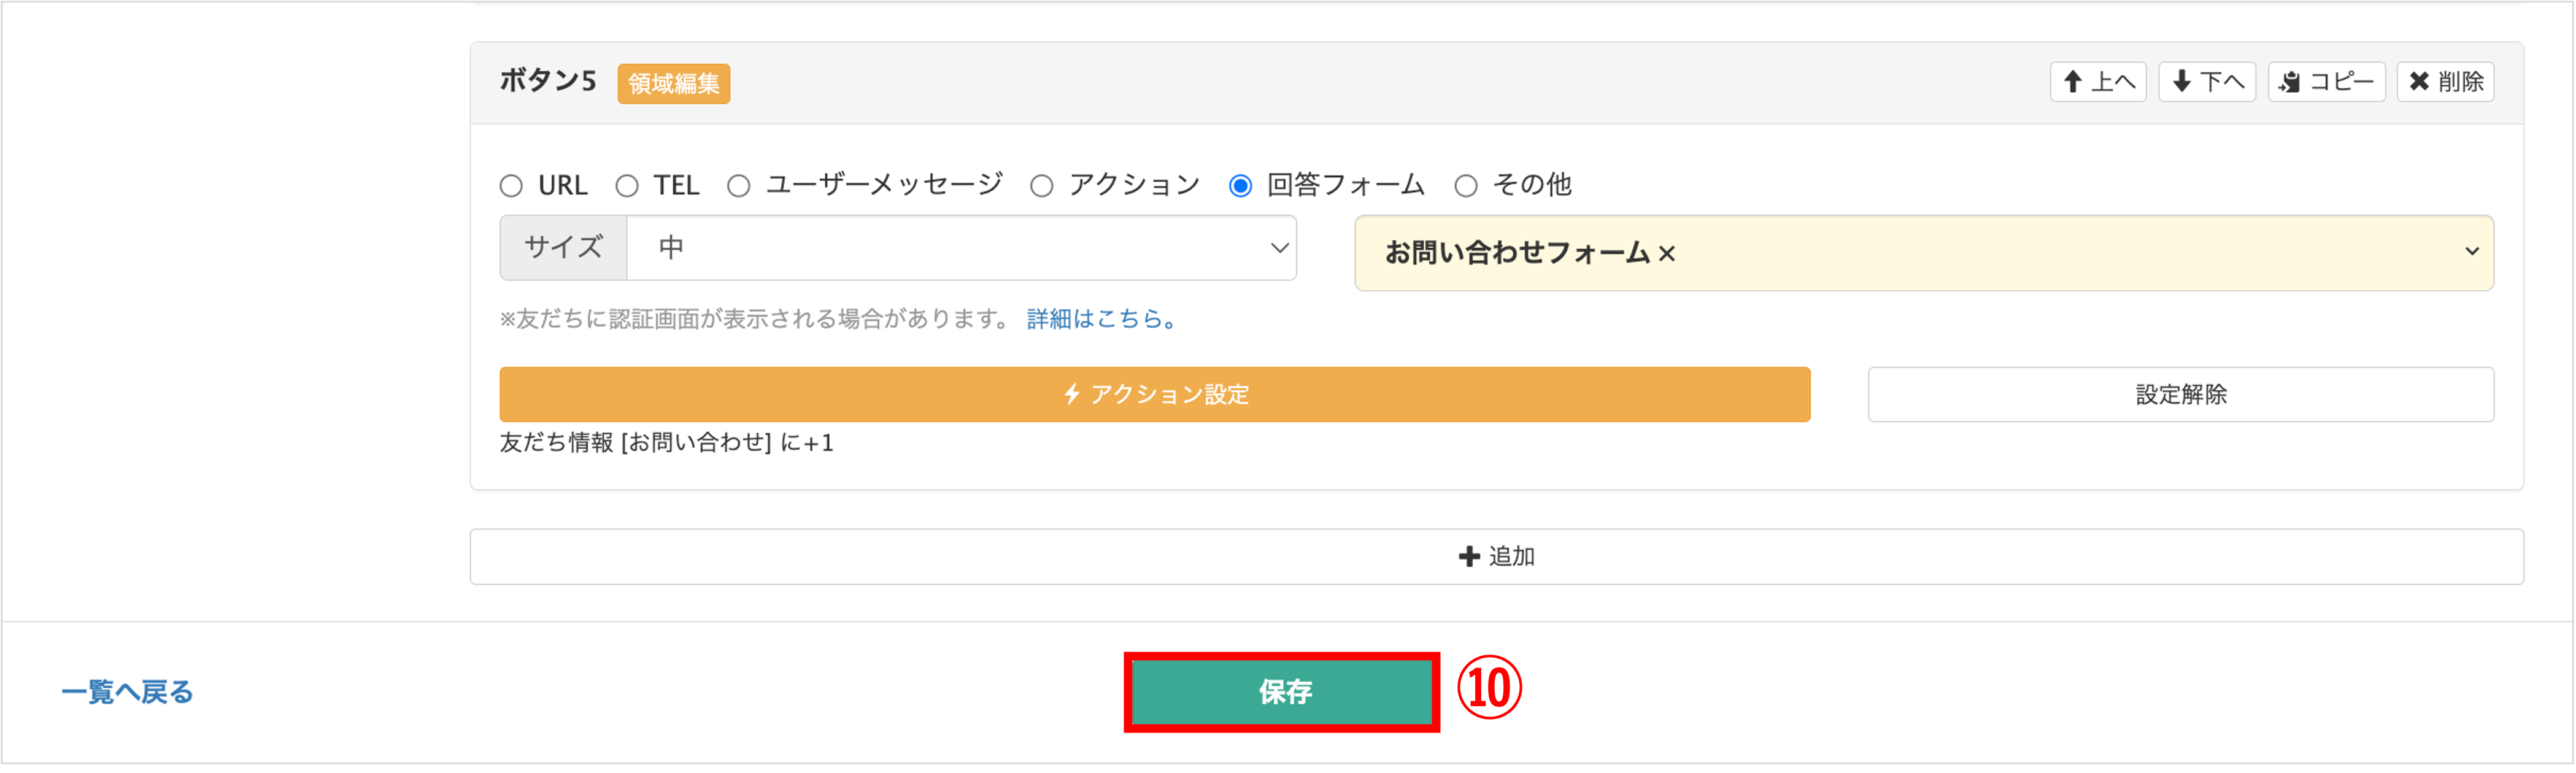2576x773 pixels.
Task: Open the 詳細はこちら link
Action: [x=1102, y=319]
